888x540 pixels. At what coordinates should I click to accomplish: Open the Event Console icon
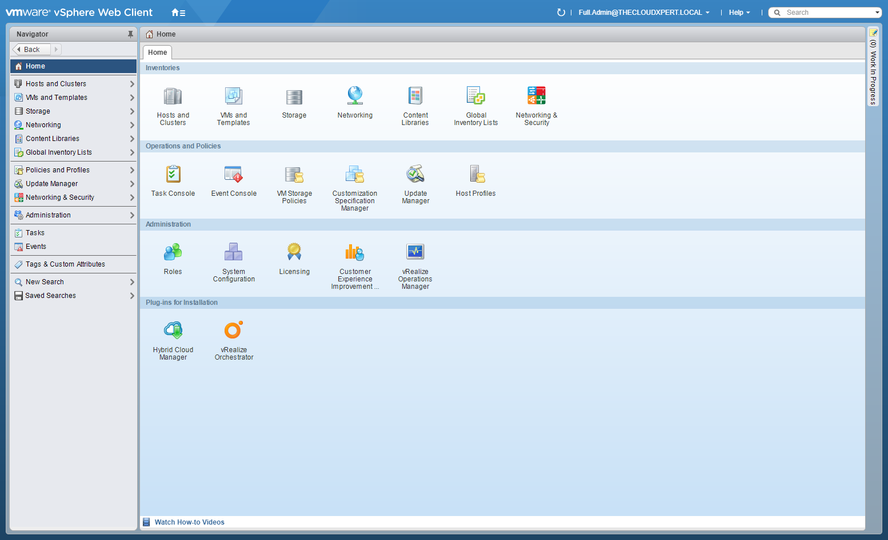tap(234, 174)
